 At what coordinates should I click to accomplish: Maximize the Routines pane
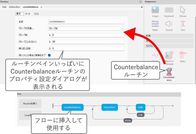[141, 2]
